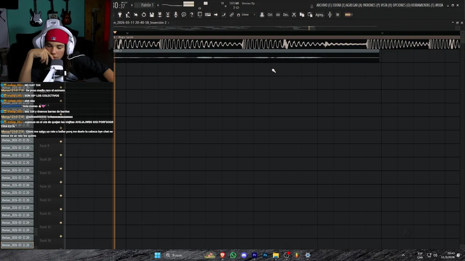
Task: Click the circular undo arrow icon
Action: click(x=144, y=14)
